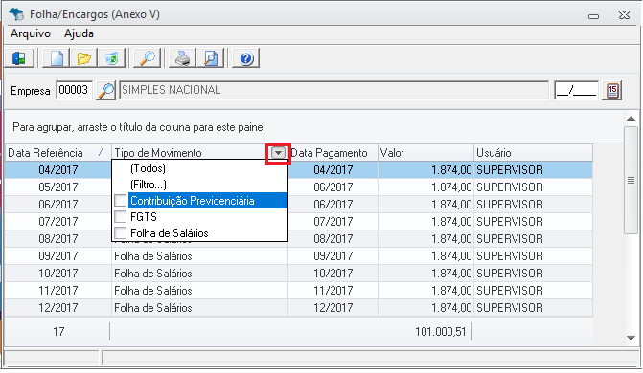Screen dimensions: 643x373
Task: Click the Valor column header
Action: click(x=425, y=153)
